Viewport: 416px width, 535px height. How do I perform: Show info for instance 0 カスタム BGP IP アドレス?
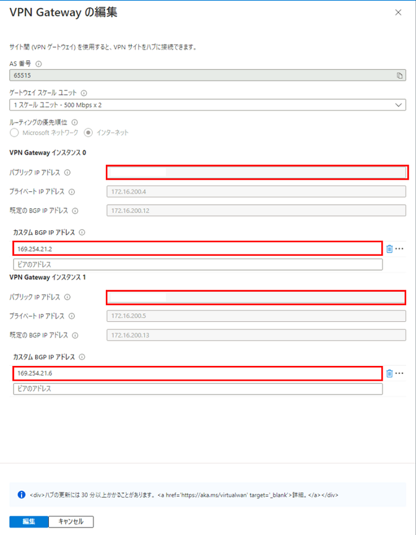(82, 232)
